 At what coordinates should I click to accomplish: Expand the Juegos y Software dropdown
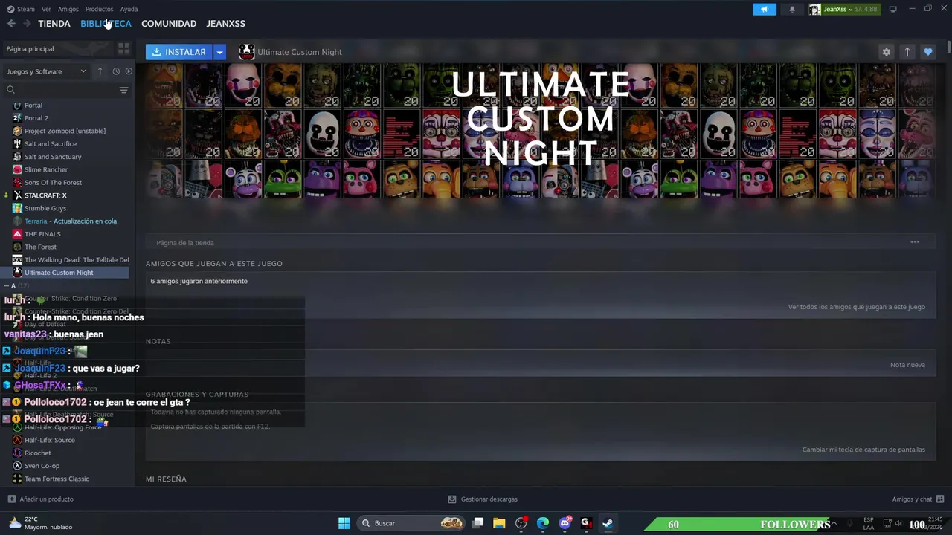(46, 71)
